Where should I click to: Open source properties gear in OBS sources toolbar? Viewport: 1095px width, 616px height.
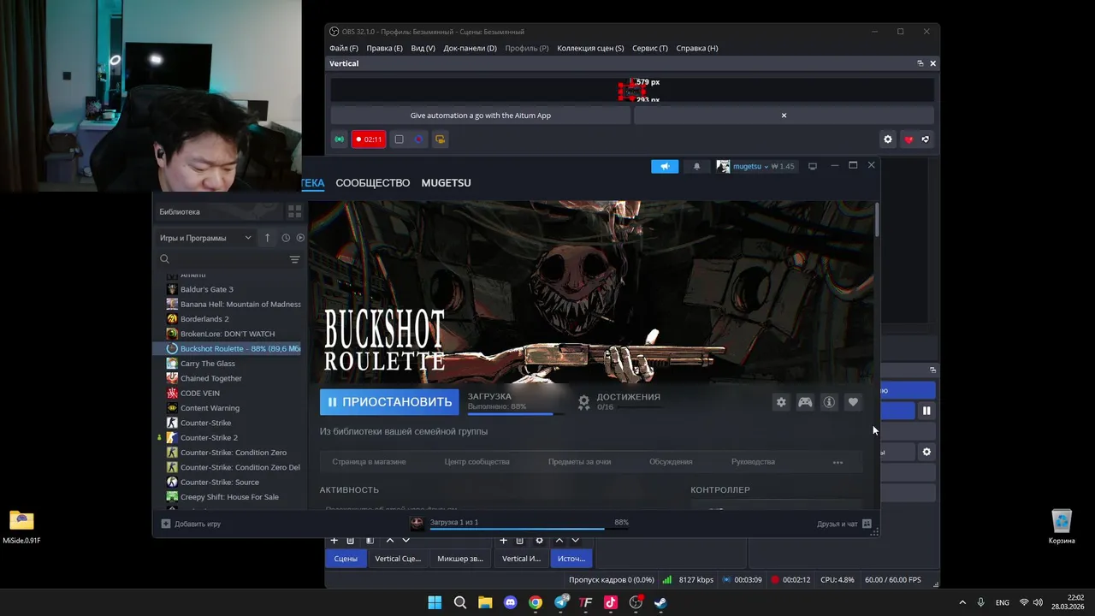539,541
